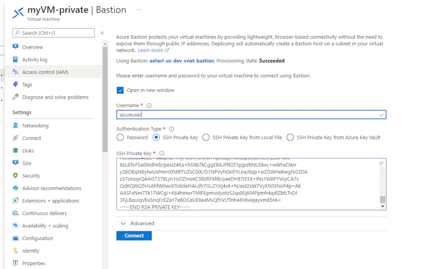Select the Password authentication radio button
Image resolution: width=446 pixels, height=269 pixels.
coord(120,138)
